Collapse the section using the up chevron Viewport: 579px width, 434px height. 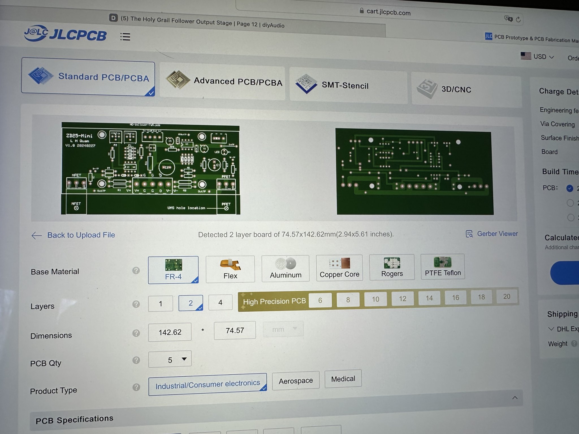pyautogui.click(x=515, y=398)
